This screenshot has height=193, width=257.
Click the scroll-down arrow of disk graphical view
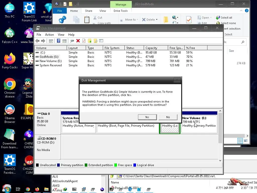click(x=220, y=161)
